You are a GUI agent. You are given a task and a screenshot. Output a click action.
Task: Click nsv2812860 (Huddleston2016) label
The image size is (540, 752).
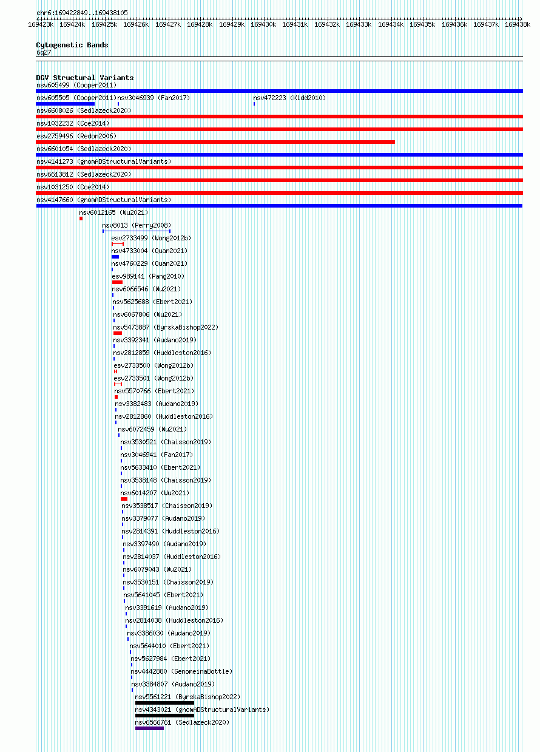click(164, 416)
